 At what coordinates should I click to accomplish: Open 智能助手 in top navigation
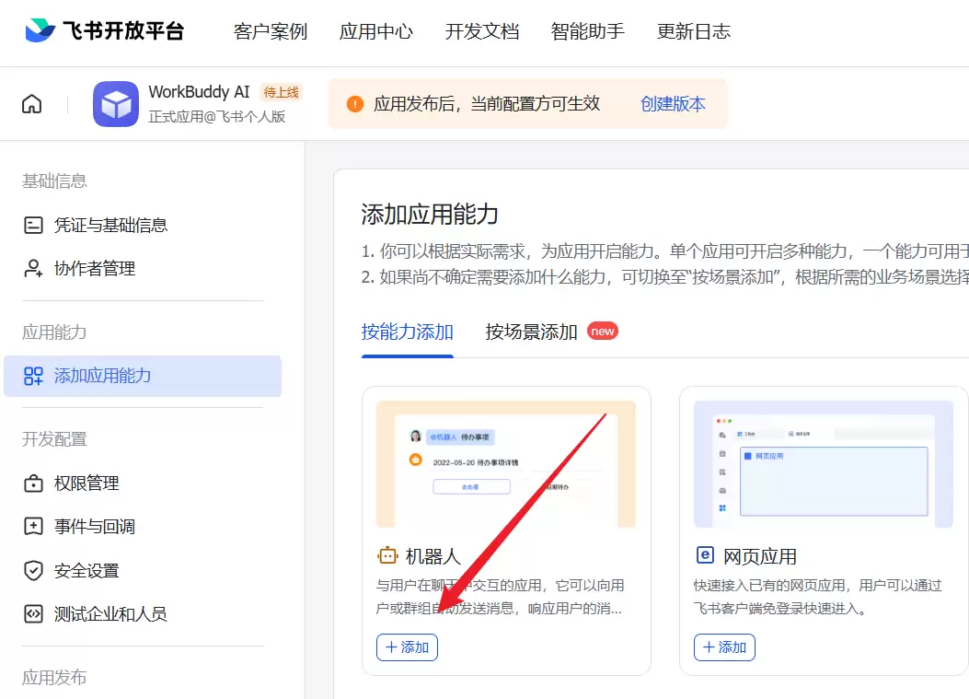pos(588,31)
